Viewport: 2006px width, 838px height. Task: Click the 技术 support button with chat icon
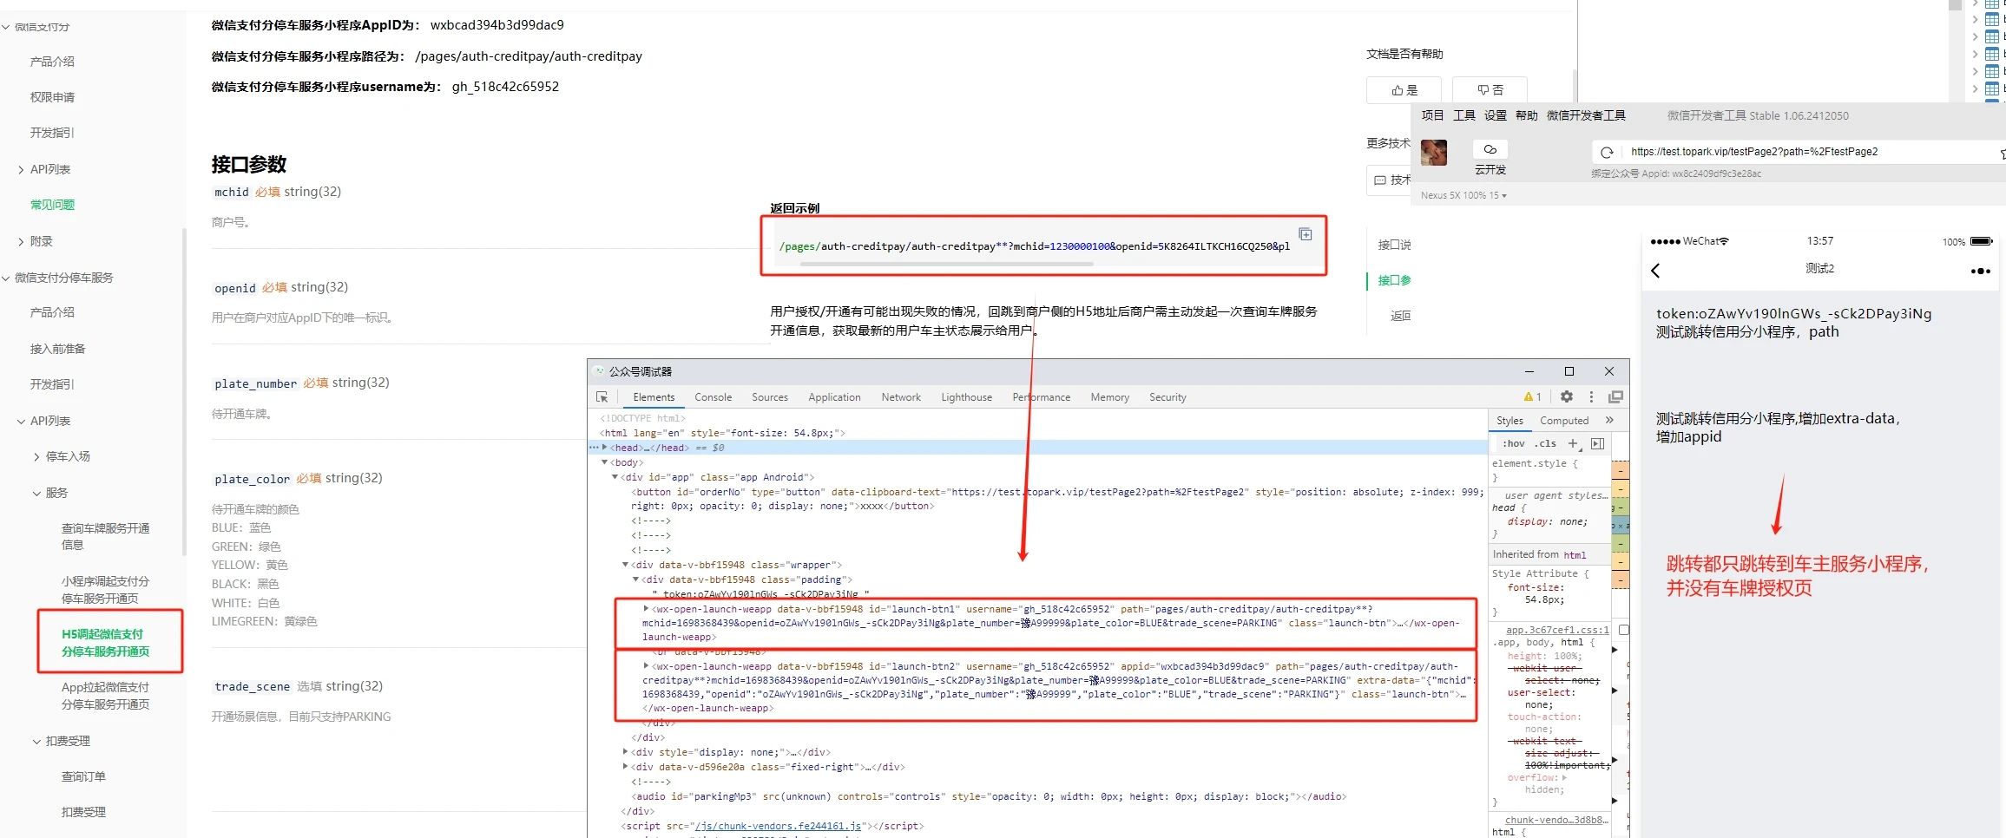(1389, 180)
